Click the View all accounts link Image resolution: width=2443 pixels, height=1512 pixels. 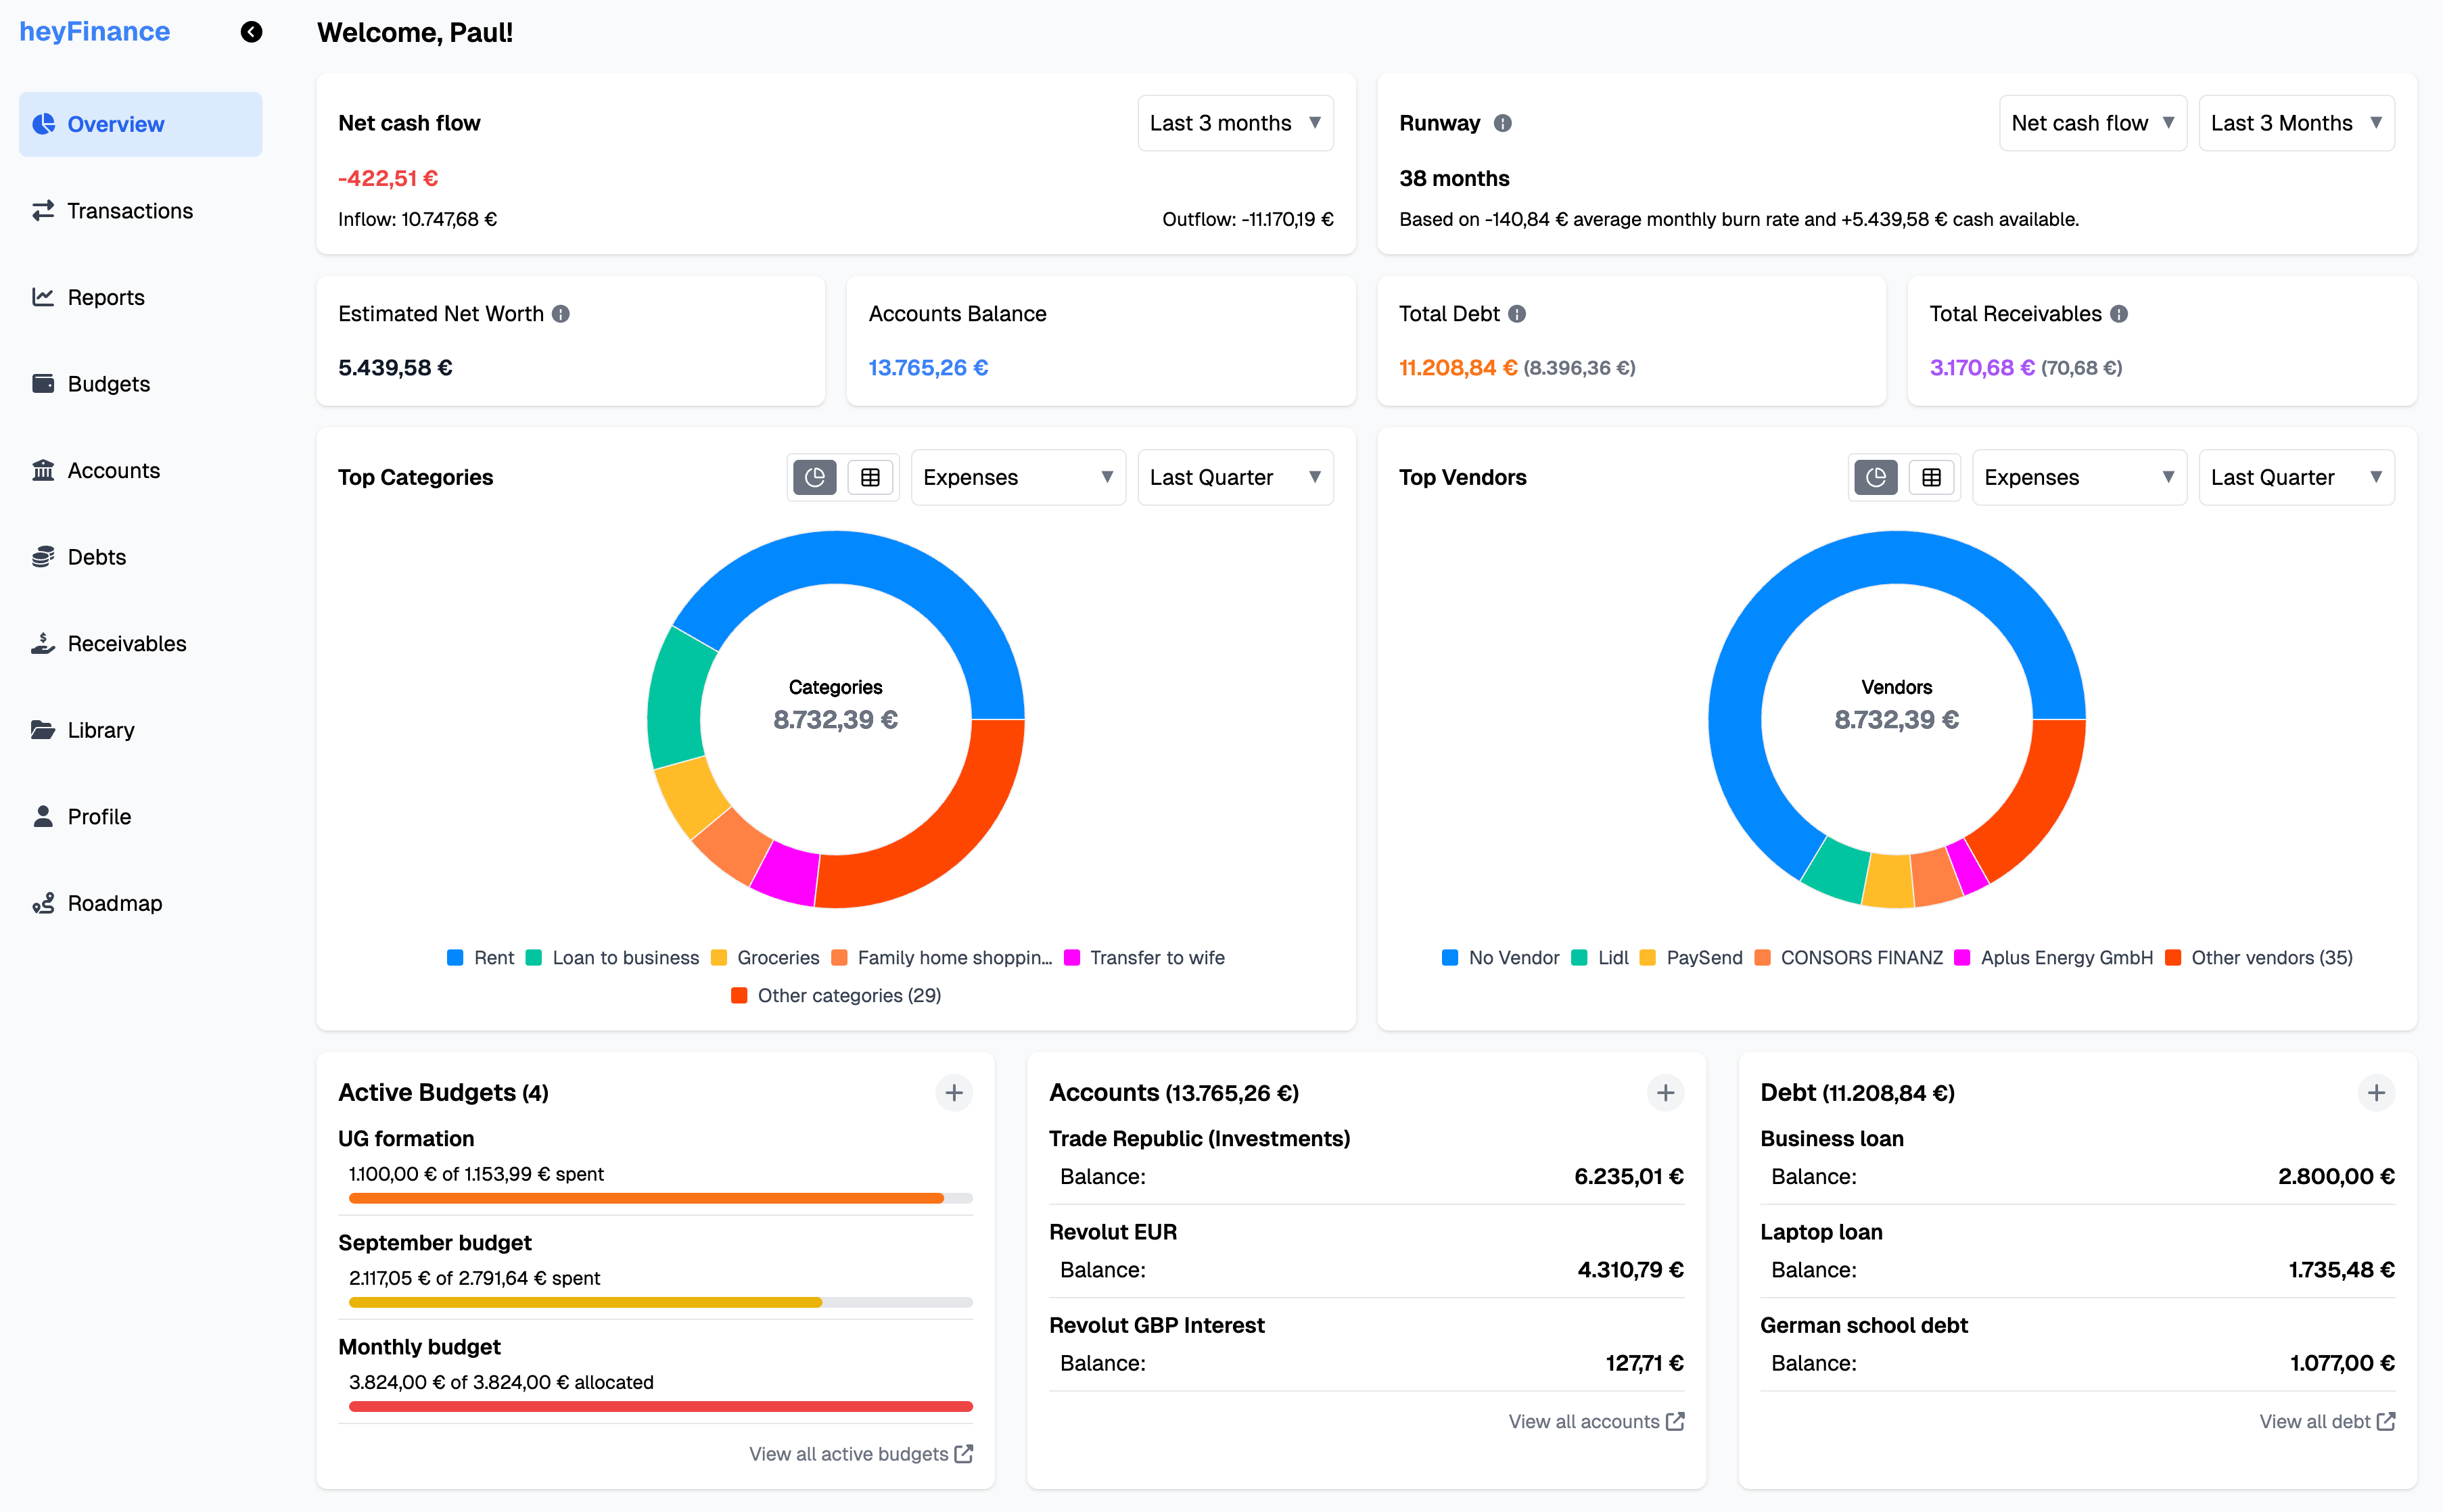coord(1595,1421)
